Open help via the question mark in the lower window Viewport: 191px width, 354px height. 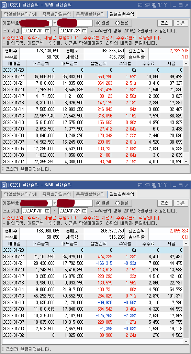pos(165,185)
